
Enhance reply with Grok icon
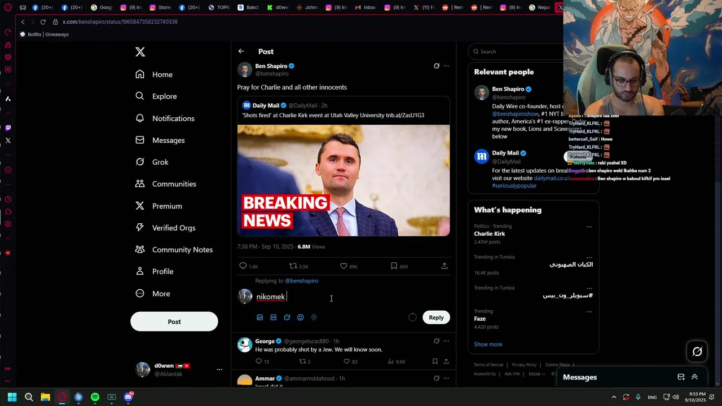(x=287, y=317)
